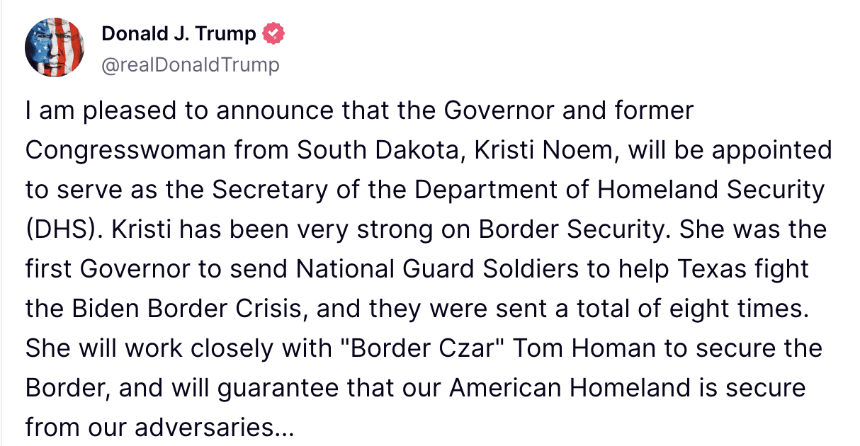
Task: Click the quoted phrase "Border Czar"
Action: tap(429, 348)
